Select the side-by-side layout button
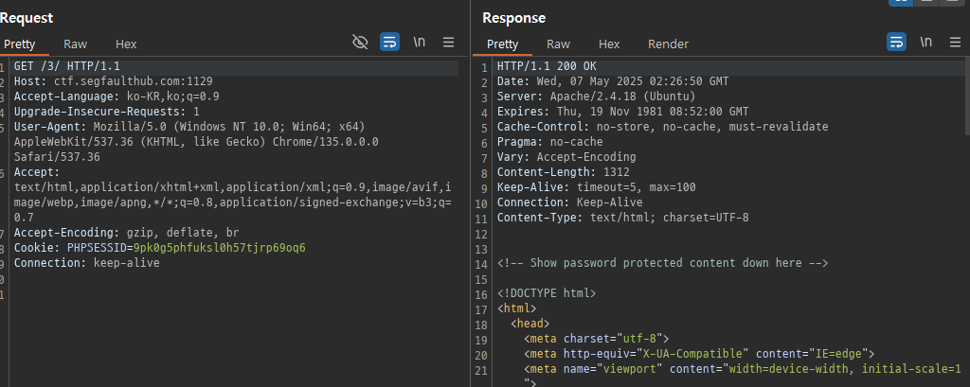Image resolution: width=970 pixels, height=387 pixels. 900,3
